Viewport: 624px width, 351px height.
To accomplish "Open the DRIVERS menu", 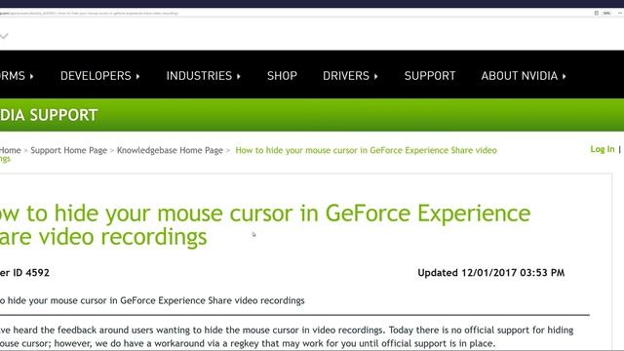I will pyautogui.click(x=350, y=76).
